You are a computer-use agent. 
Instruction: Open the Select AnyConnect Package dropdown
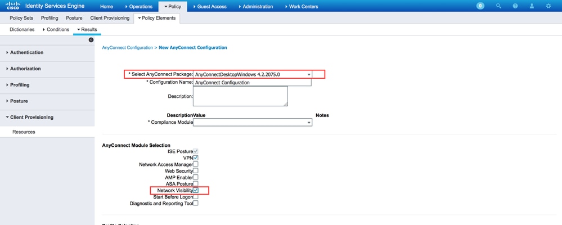(253, 74)
